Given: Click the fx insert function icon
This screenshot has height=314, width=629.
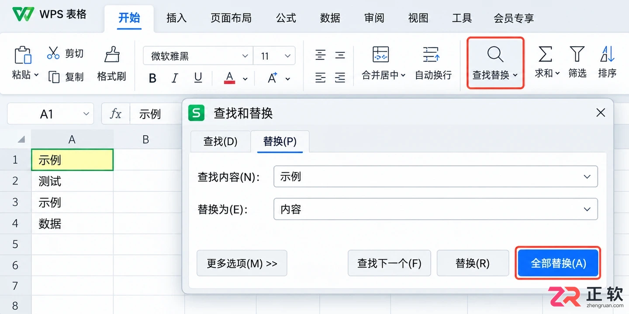Looking at the screenshot, I should [115, 114].
